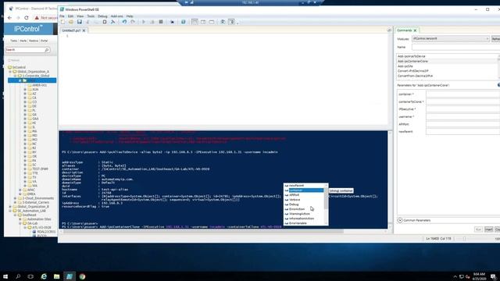Open the Modules dropdown in Commands pane
Image resolution: width=500 pixels, height=281 pixels.
point(451,38)
